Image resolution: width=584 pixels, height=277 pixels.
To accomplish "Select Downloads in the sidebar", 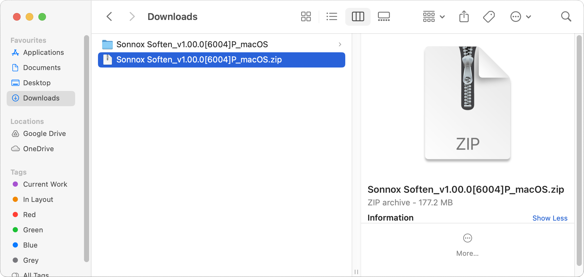I will [41, 98].
